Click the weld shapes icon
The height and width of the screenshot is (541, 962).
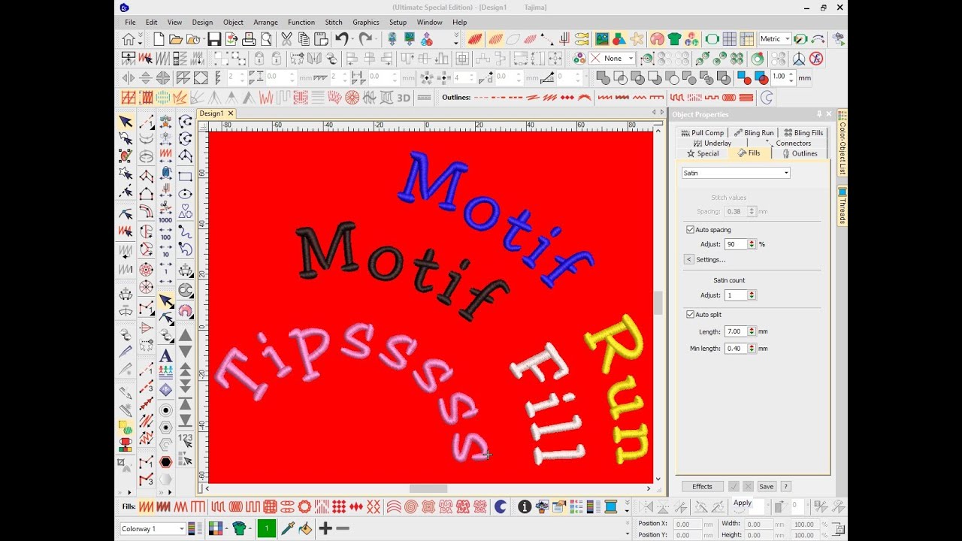[603, 78]
